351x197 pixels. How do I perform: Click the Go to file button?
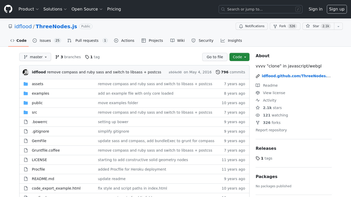[215, 57]
